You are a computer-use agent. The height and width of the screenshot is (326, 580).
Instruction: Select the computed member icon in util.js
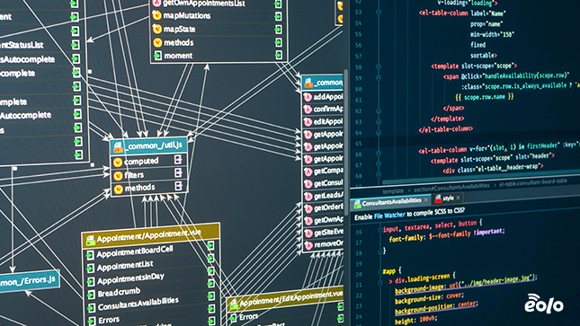(118, 163)
